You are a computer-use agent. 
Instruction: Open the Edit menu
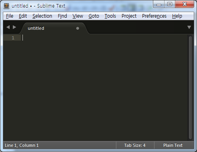point(23,16)
